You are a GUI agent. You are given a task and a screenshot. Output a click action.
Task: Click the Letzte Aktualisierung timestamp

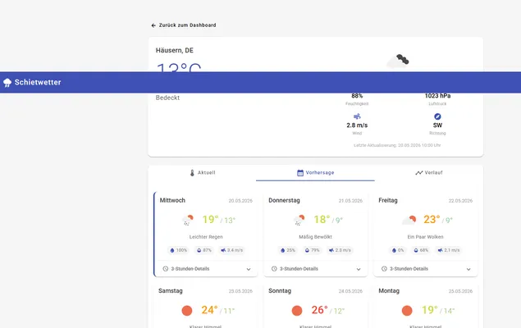pos(397,145)
